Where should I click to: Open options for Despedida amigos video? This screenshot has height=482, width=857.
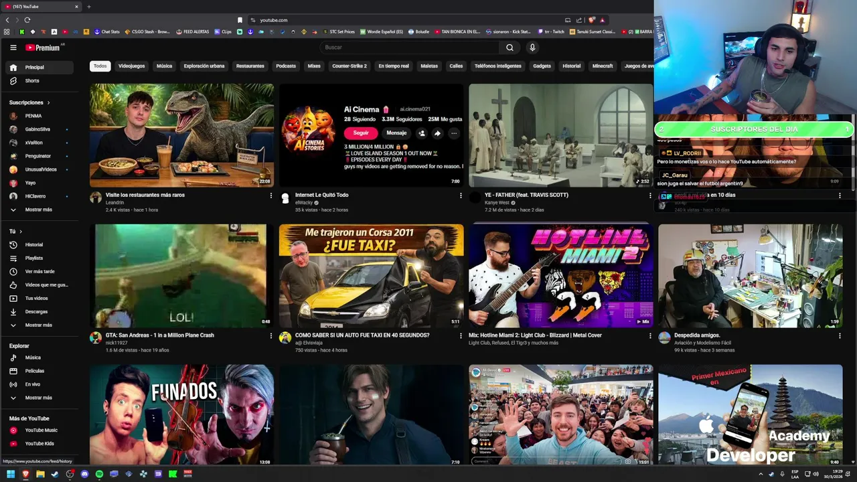point(840,335)
